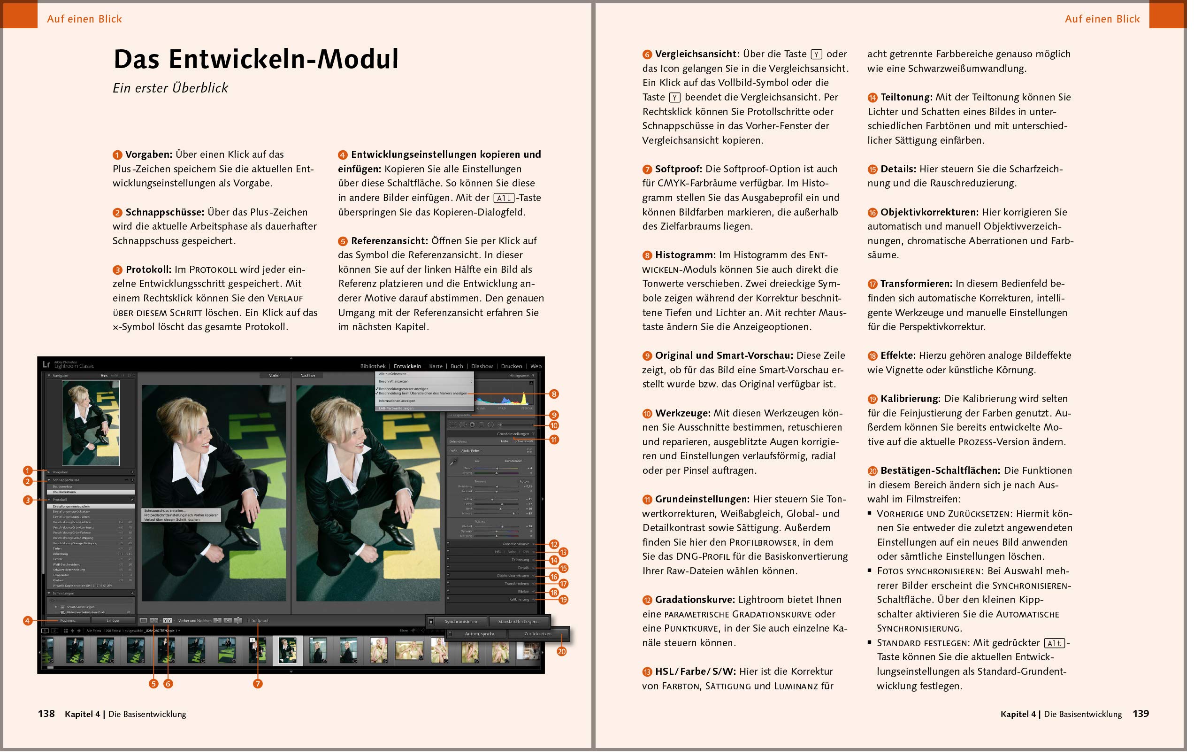Click second monitor icon labeled 2

click(55, 631)
